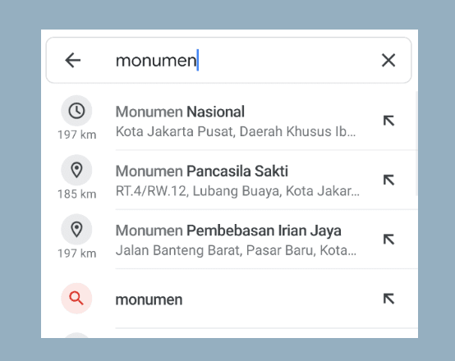Click Jalan Banteng Barat address subtitle

tap(236, 250)
